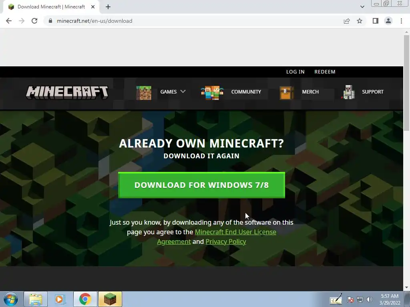
Task: Go back to the previous page
Action: [9, 21]
